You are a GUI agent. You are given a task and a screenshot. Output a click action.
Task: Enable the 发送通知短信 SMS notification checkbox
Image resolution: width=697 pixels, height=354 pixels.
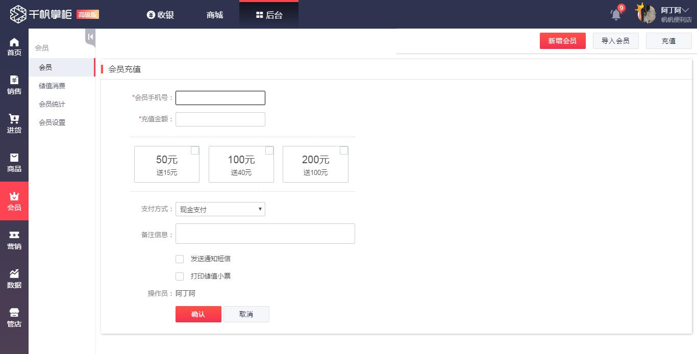pyautogui.click(x=180, y=259)
